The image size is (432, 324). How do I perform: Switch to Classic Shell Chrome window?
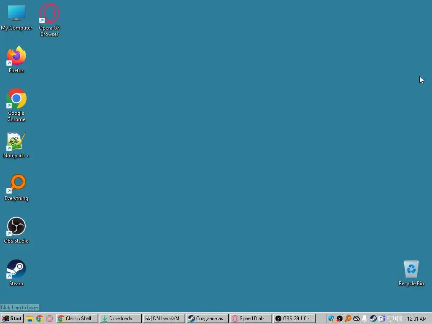[77, 319]
